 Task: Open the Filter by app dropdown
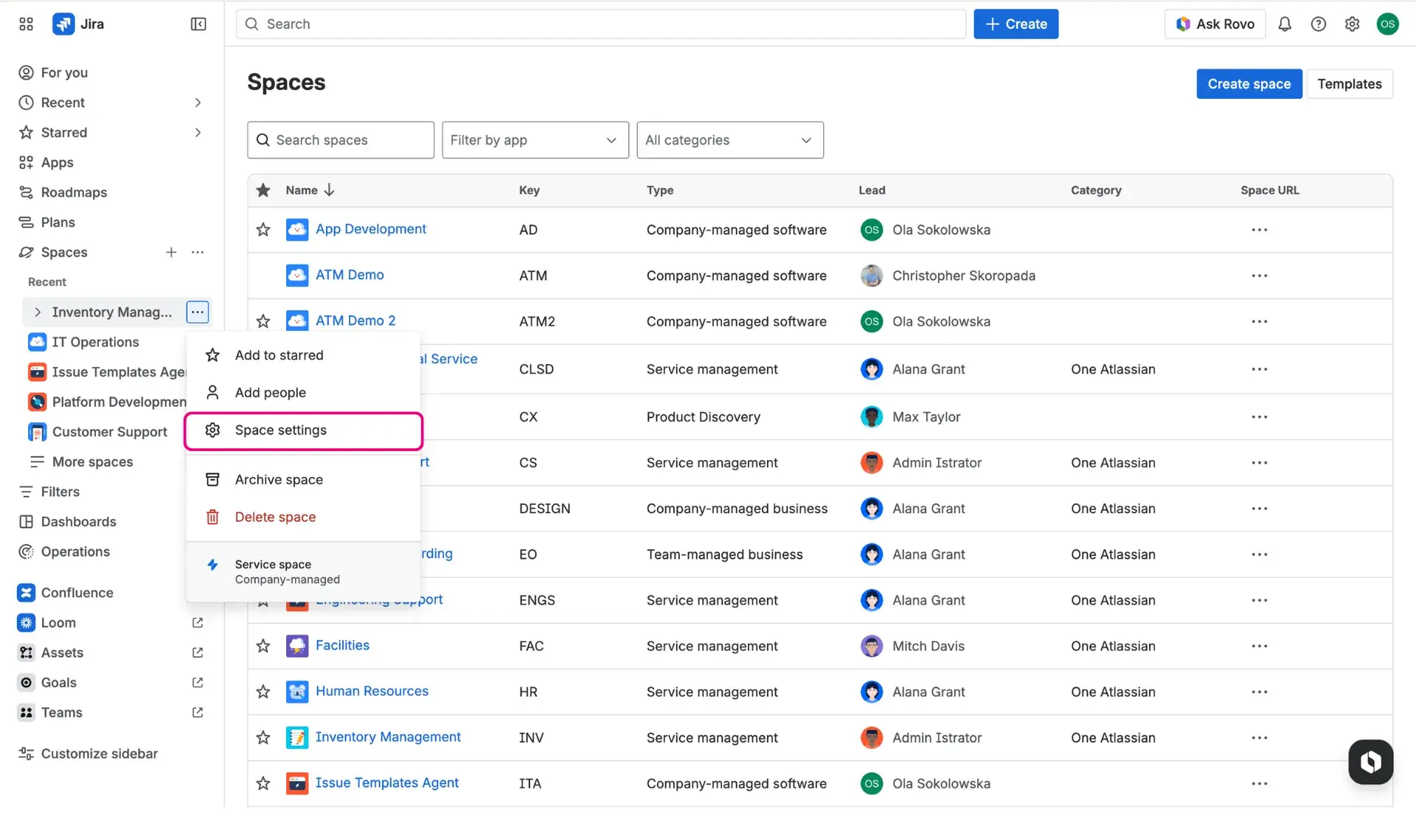coord(535,140)
